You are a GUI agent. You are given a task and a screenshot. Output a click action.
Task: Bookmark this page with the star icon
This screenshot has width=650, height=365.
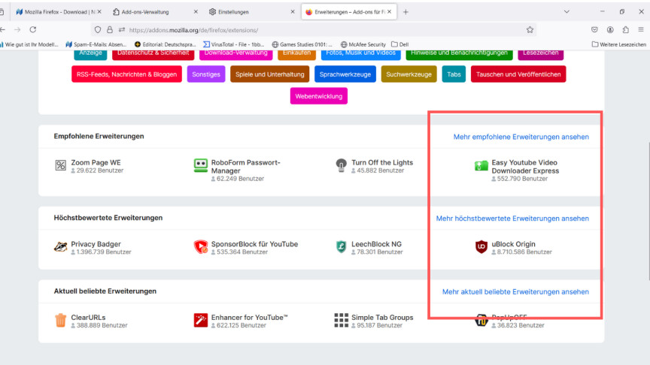(x=530, y=30)
